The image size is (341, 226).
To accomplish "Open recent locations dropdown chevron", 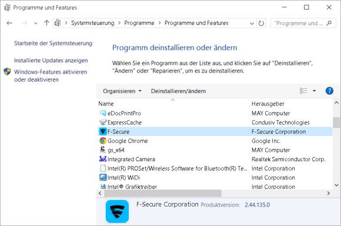I will tap(36, 23).
